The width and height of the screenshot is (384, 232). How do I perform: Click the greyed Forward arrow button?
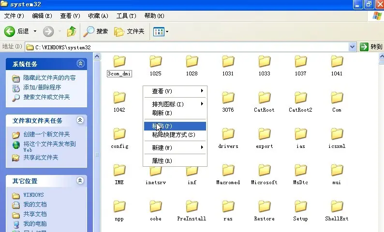(48, 31)
